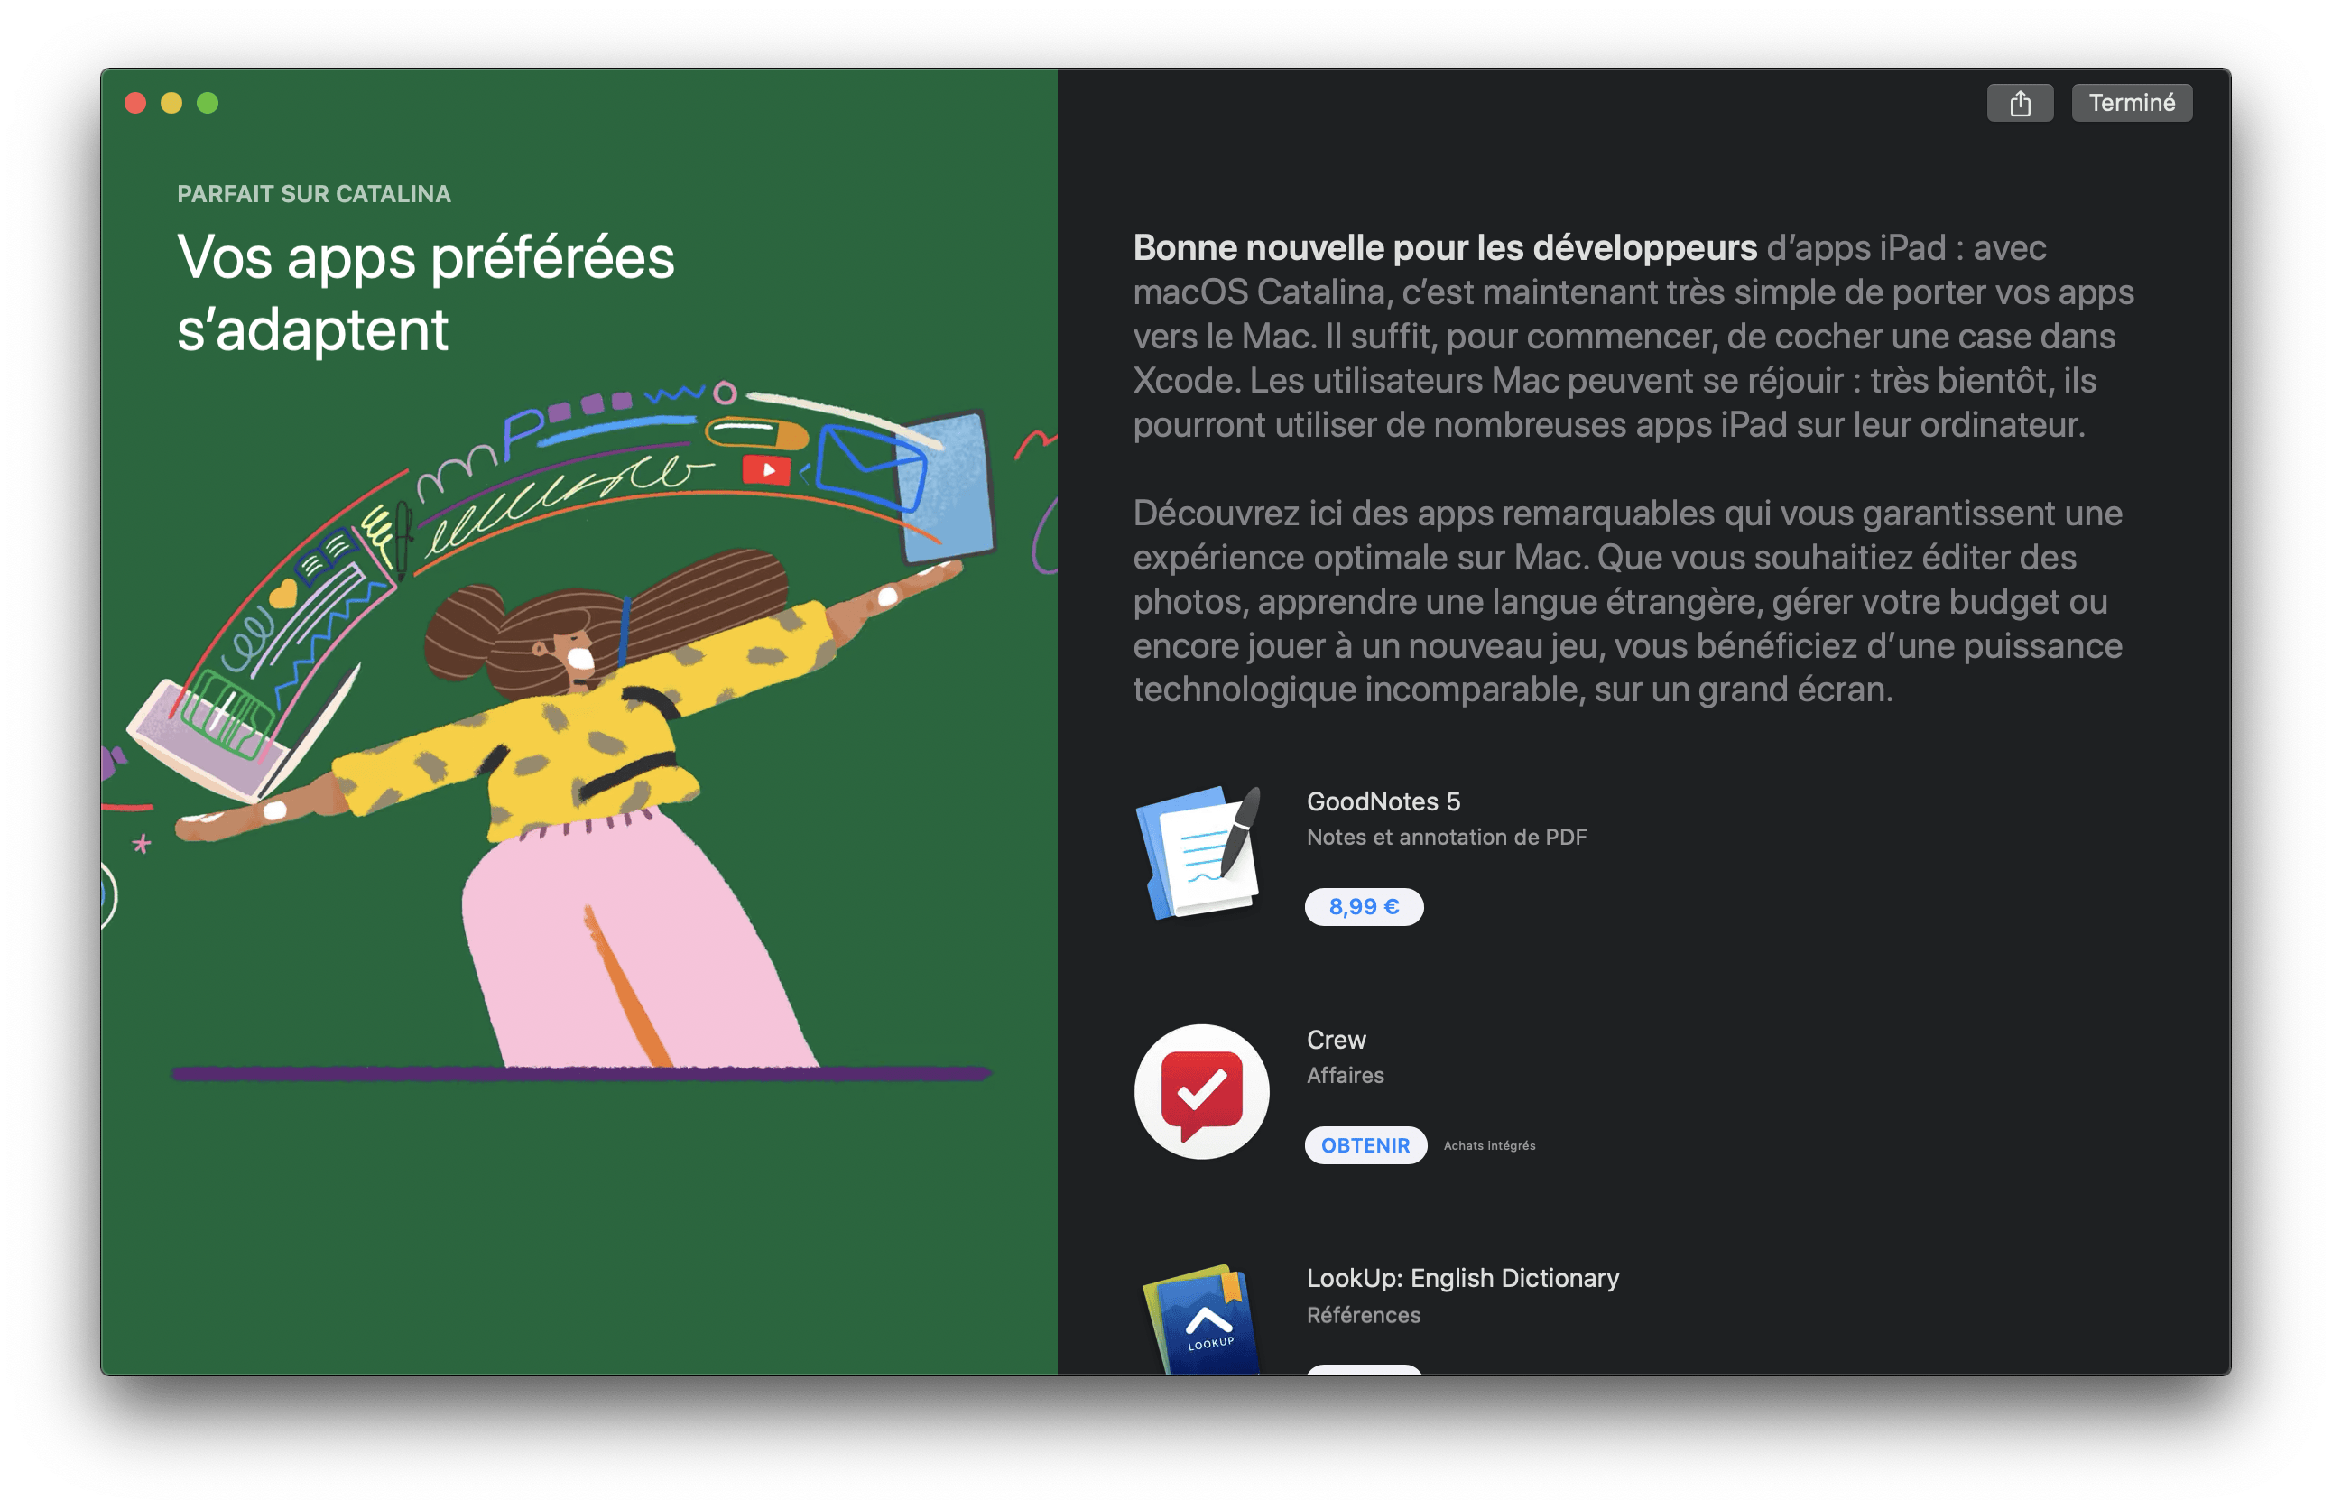Click the juggling woman illustration
This screenshot has height=1509, width=2332.
(x=578, y=730)
